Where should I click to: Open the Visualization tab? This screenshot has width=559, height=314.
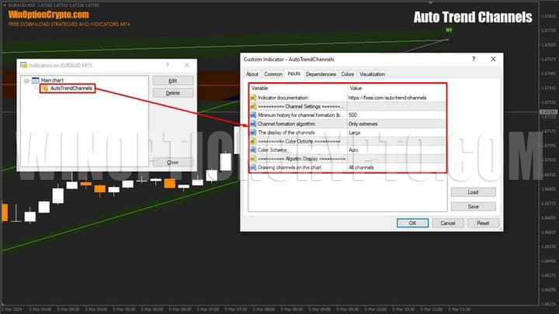[x=372, y=74]
